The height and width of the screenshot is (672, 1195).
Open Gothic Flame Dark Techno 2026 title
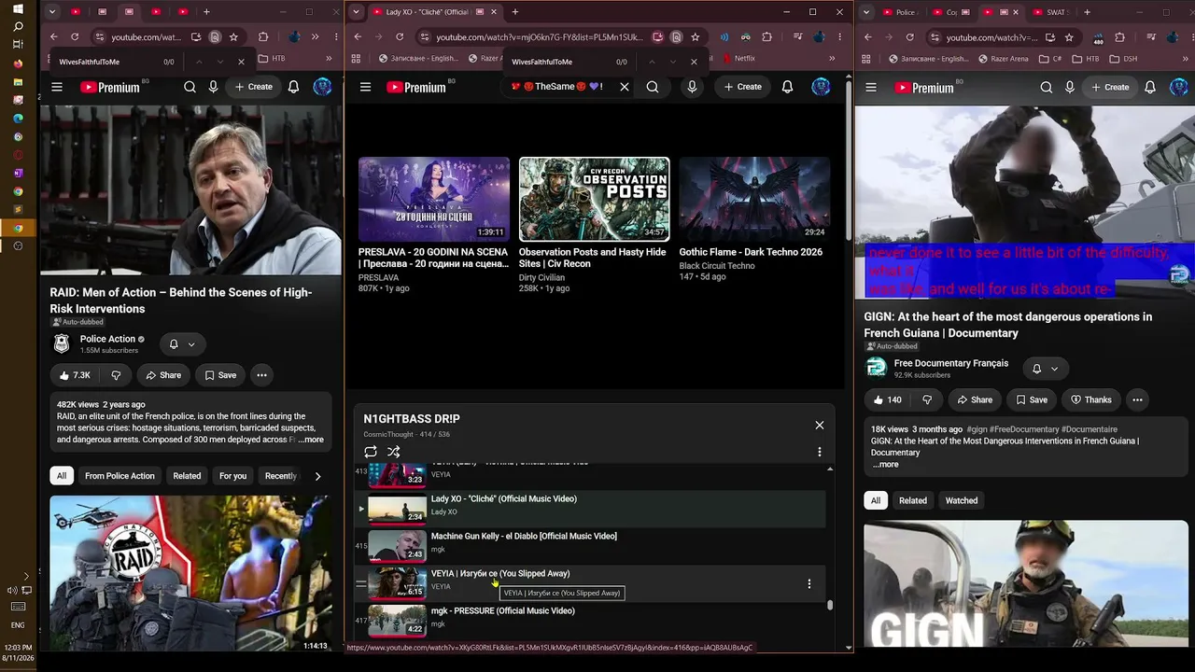[x=751, y=252]
